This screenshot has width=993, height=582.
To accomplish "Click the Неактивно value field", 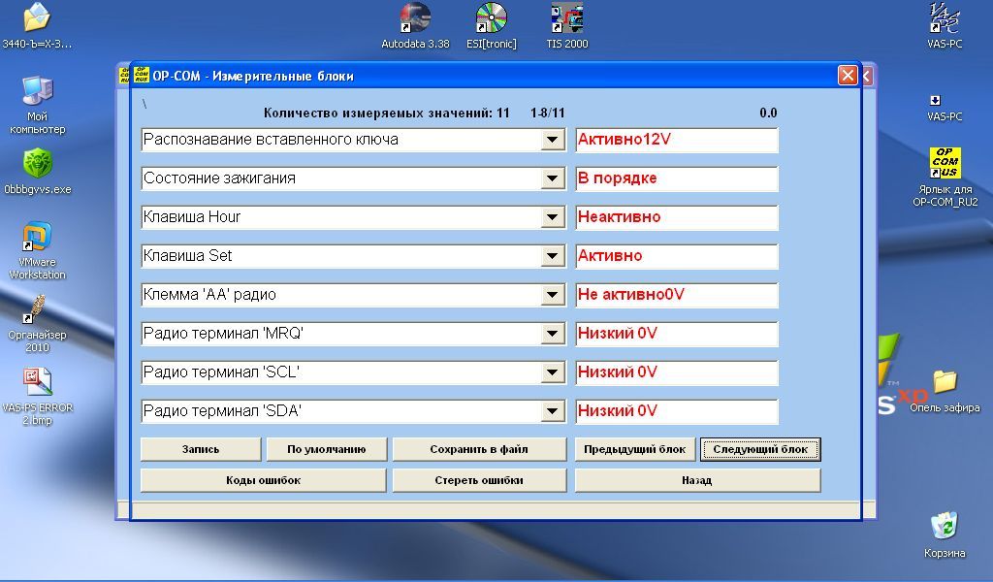I will [x=676, y=217].
